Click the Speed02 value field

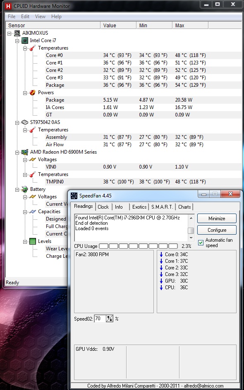pos(100,319)
